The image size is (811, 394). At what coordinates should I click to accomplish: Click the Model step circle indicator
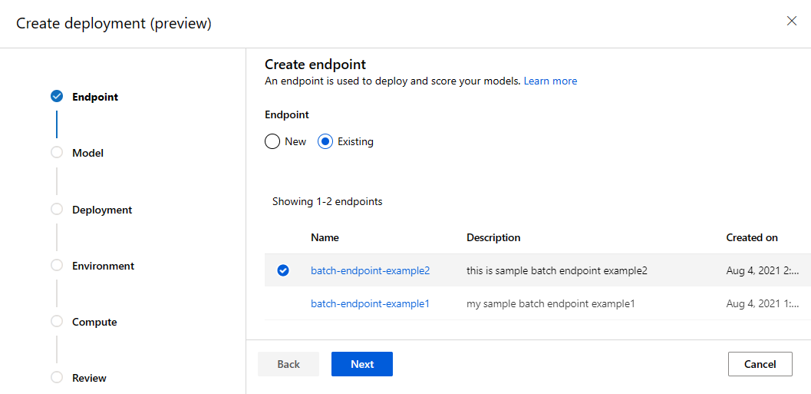coord(56,153)
